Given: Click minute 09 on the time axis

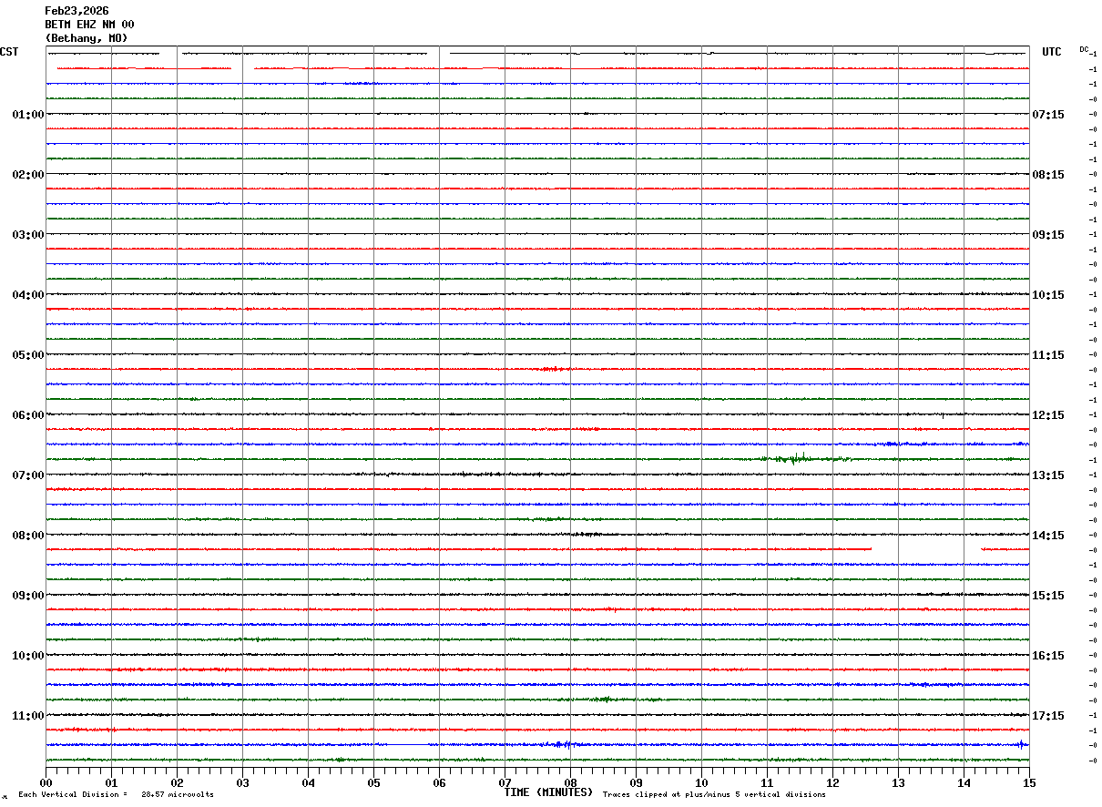Looking at the screenshot, I should 636,782.
